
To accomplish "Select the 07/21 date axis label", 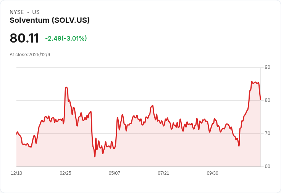I will pyautogui.click(x=163, y=173).
